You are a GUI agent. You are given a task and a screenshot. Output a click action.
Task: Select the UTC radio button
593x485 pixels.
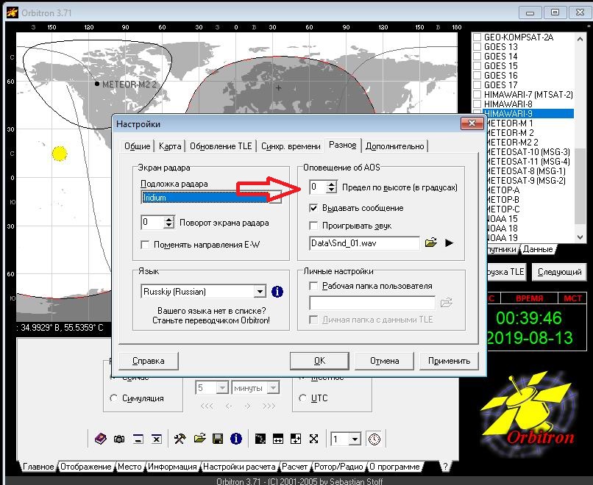pos(302,398)
